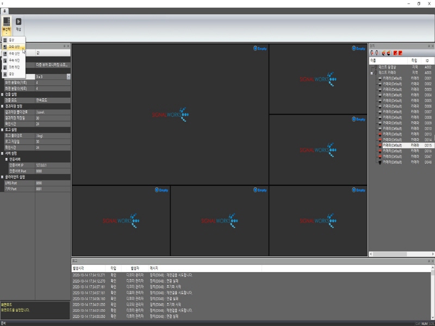Close the log panel
The image size is (435, 326).
(x=432, y=261)
